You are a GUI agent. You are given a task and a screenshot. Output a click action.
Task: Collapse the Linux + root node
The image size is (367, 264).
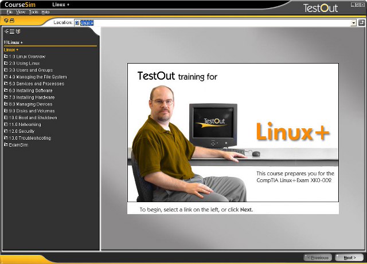(6, 42)
